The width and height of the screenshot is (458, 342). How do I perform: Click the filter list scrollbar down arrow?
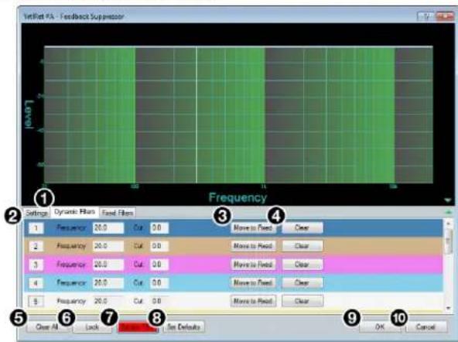[x=449, y=308]
